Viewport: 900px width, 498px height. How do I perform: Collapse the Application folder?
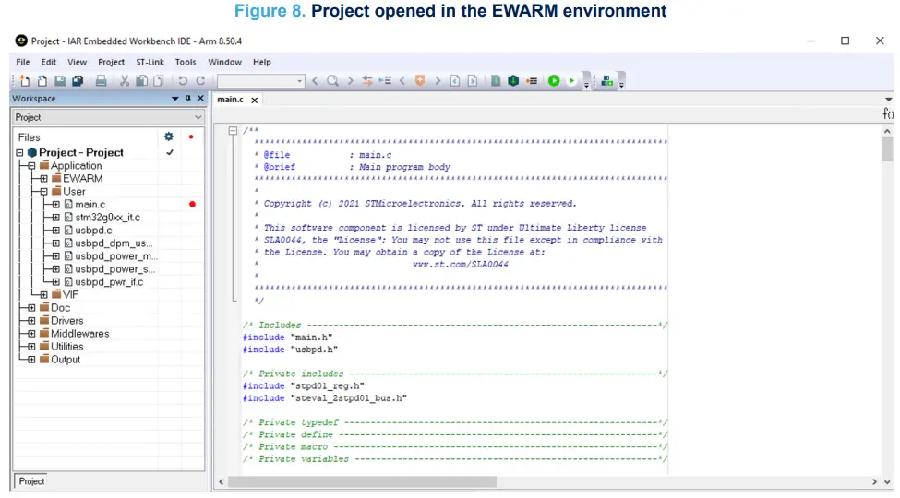(31, 166)
